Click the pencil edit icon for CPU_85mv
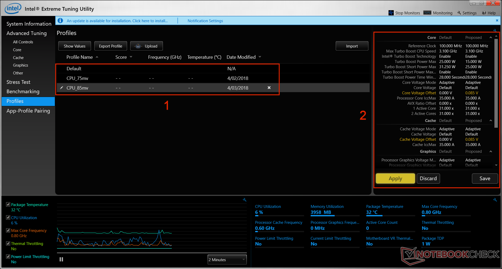Screen dimensions: 502x269 tap(61, 88)
